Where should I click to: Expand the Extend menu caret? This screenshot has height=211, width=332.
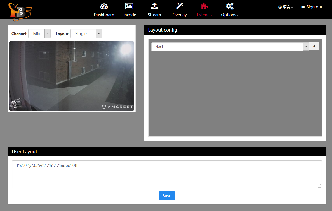[x=211, y=15]
